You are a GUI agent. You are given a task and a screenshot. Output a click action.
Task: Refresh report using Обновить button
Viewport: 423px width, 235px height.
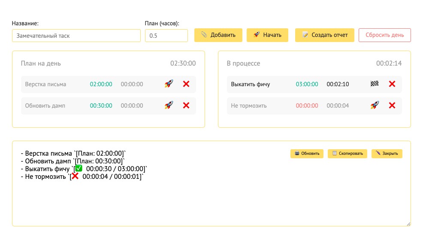[307, 154]
